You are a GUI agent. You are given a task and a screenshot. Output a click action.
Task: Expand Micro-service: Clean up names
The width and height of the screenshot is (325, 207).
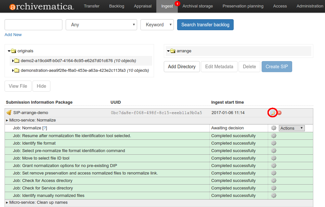(x=7, y=202)
